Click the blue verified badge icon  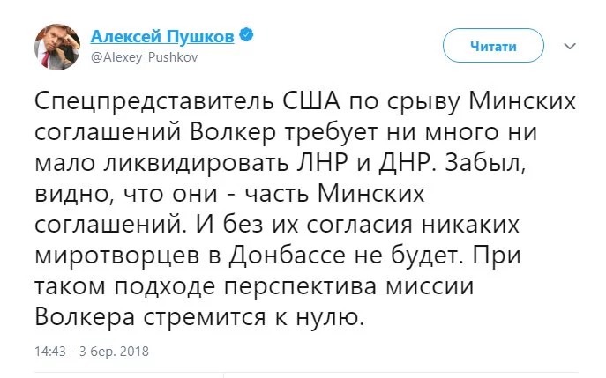[246, 35]
